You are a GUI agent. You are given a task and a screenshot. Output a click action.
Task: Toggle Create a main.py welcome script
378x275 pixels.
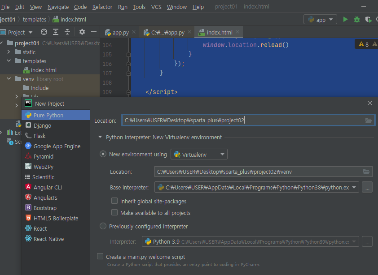click(100, 257)
